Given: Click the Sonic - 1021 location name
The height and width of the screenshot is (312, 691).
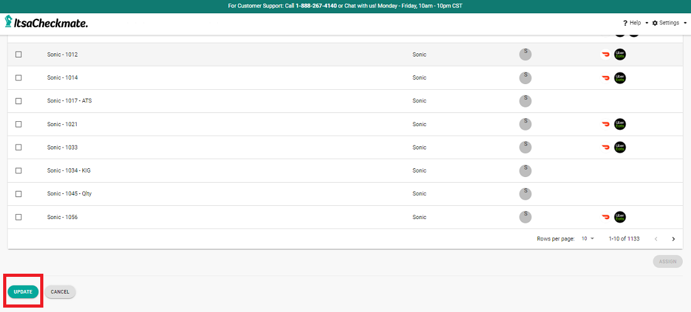Looking at the screenshot, I should click(62, 124).
